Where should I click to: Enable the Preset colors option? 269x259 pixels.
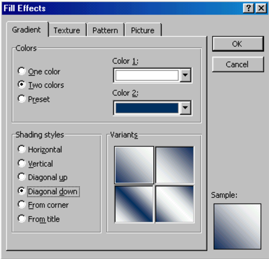pyautogui.click(x=22, y=99)
